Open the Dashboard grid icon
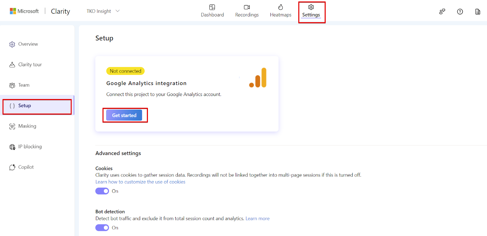The height and width of the screenshot is (236, 487). pos(212,7)
